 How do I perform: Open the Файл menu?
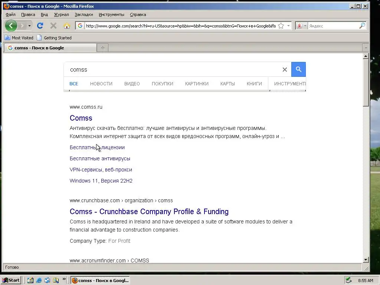click(10, 14)
